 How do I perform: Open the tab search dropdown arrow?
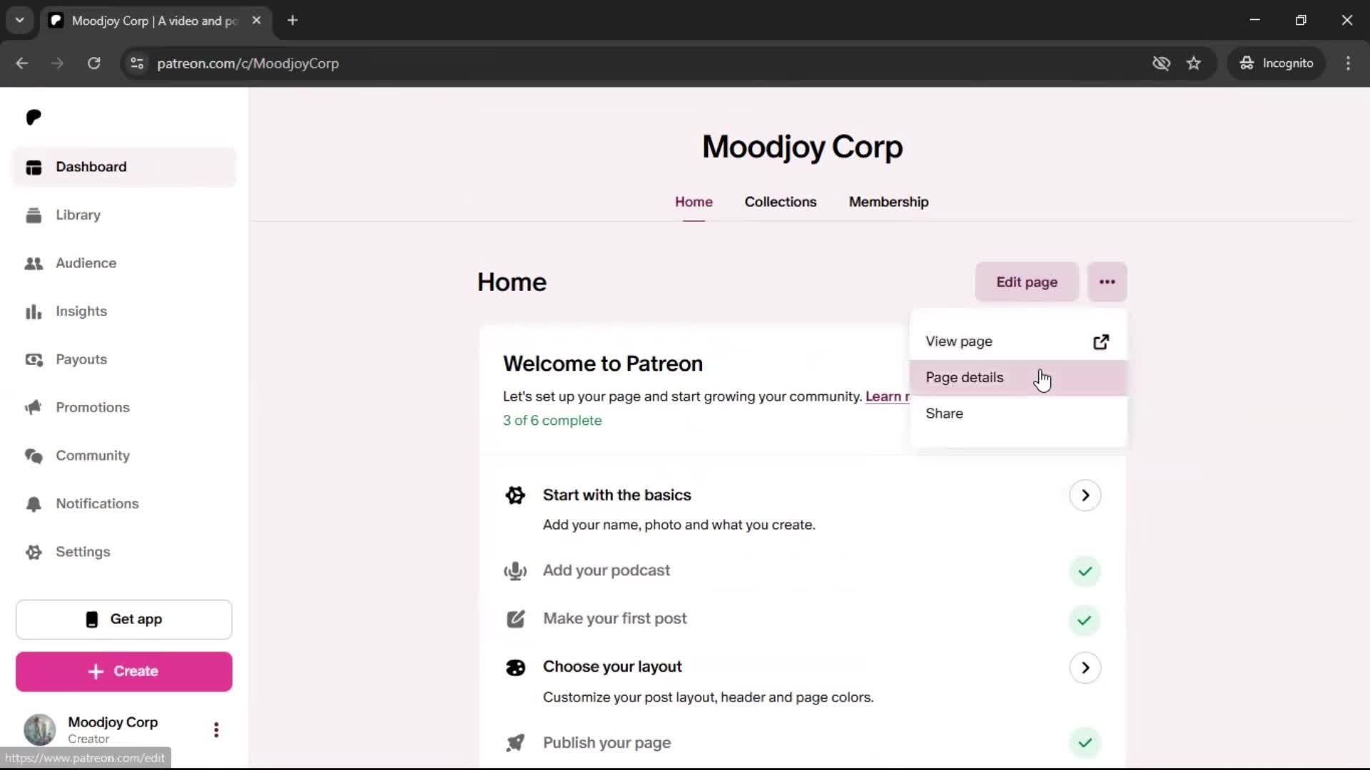point(19,21)
